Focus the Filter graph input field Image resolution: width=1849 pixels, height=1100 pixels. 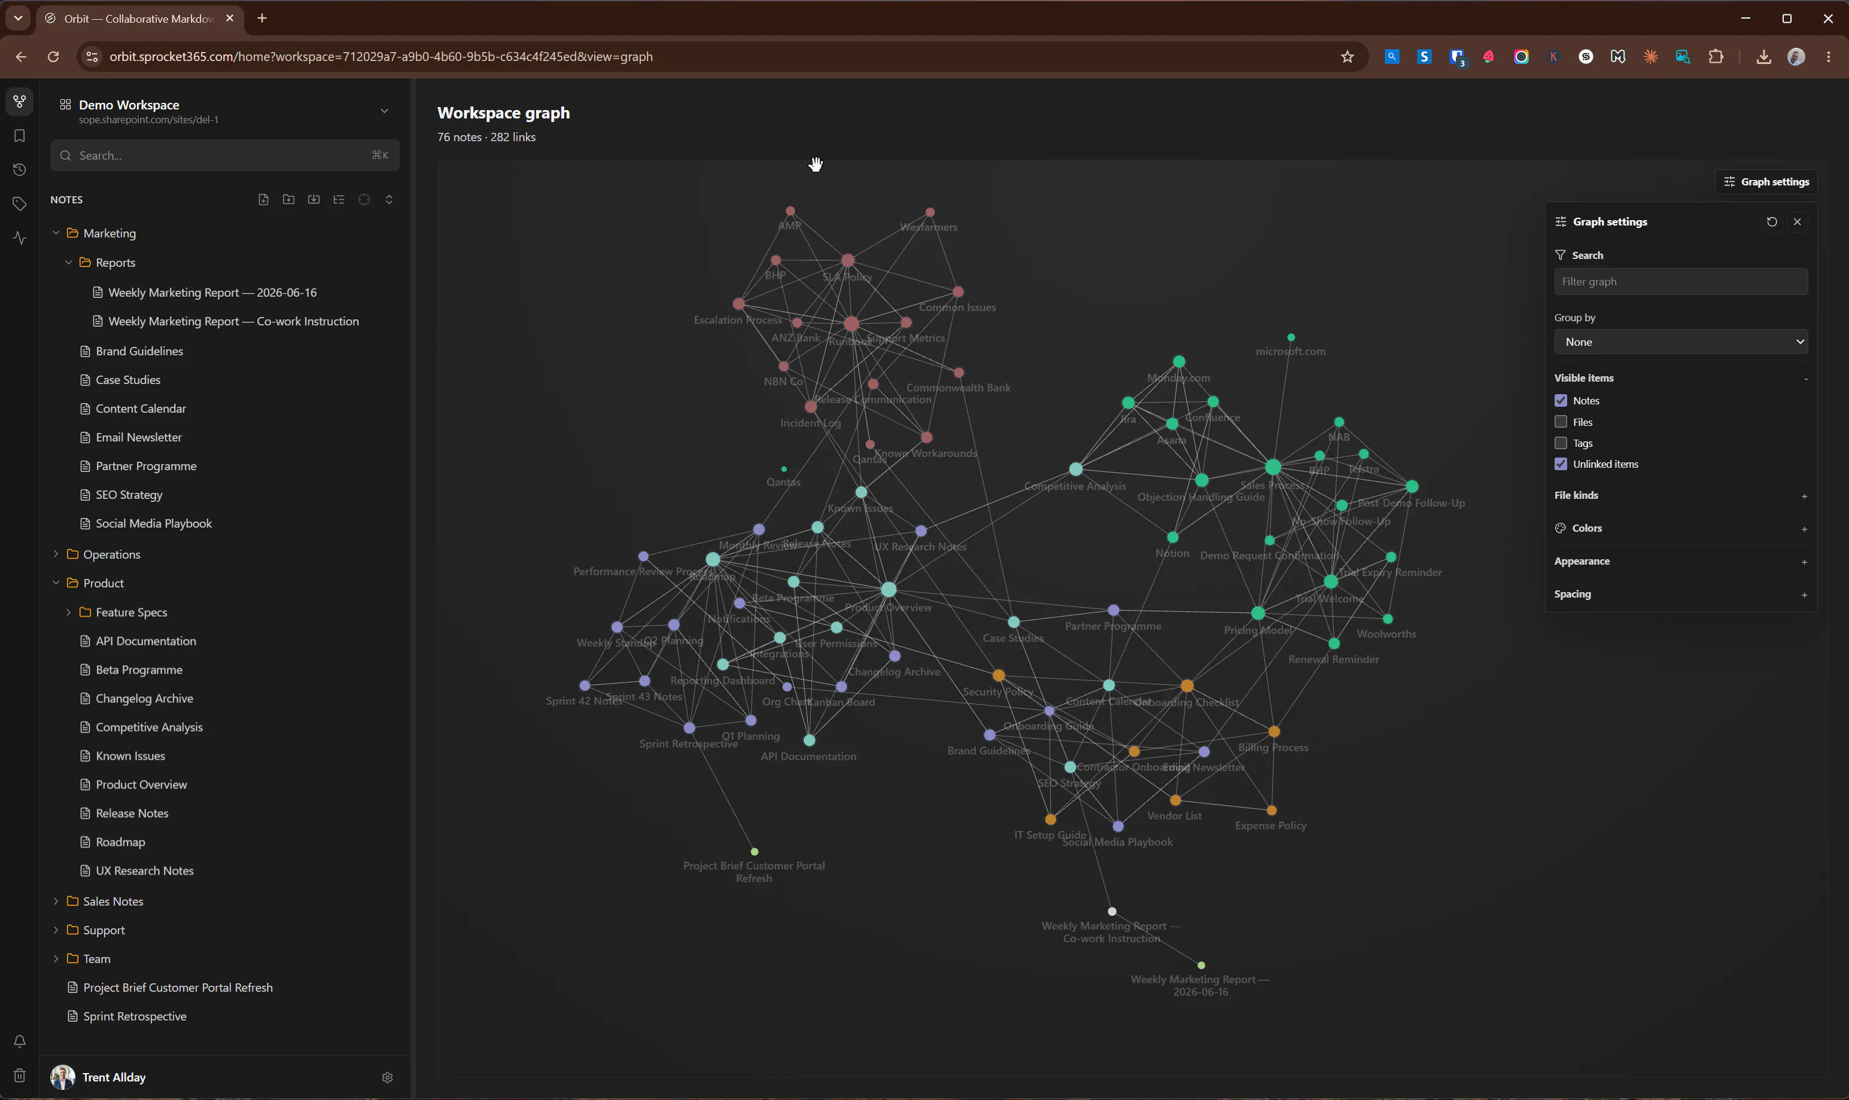coord(1681,282)
